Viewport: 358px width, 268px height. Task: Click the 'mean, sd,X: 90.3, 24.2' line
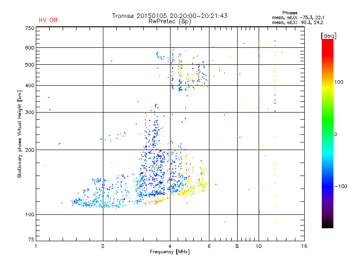click(298, 22)
